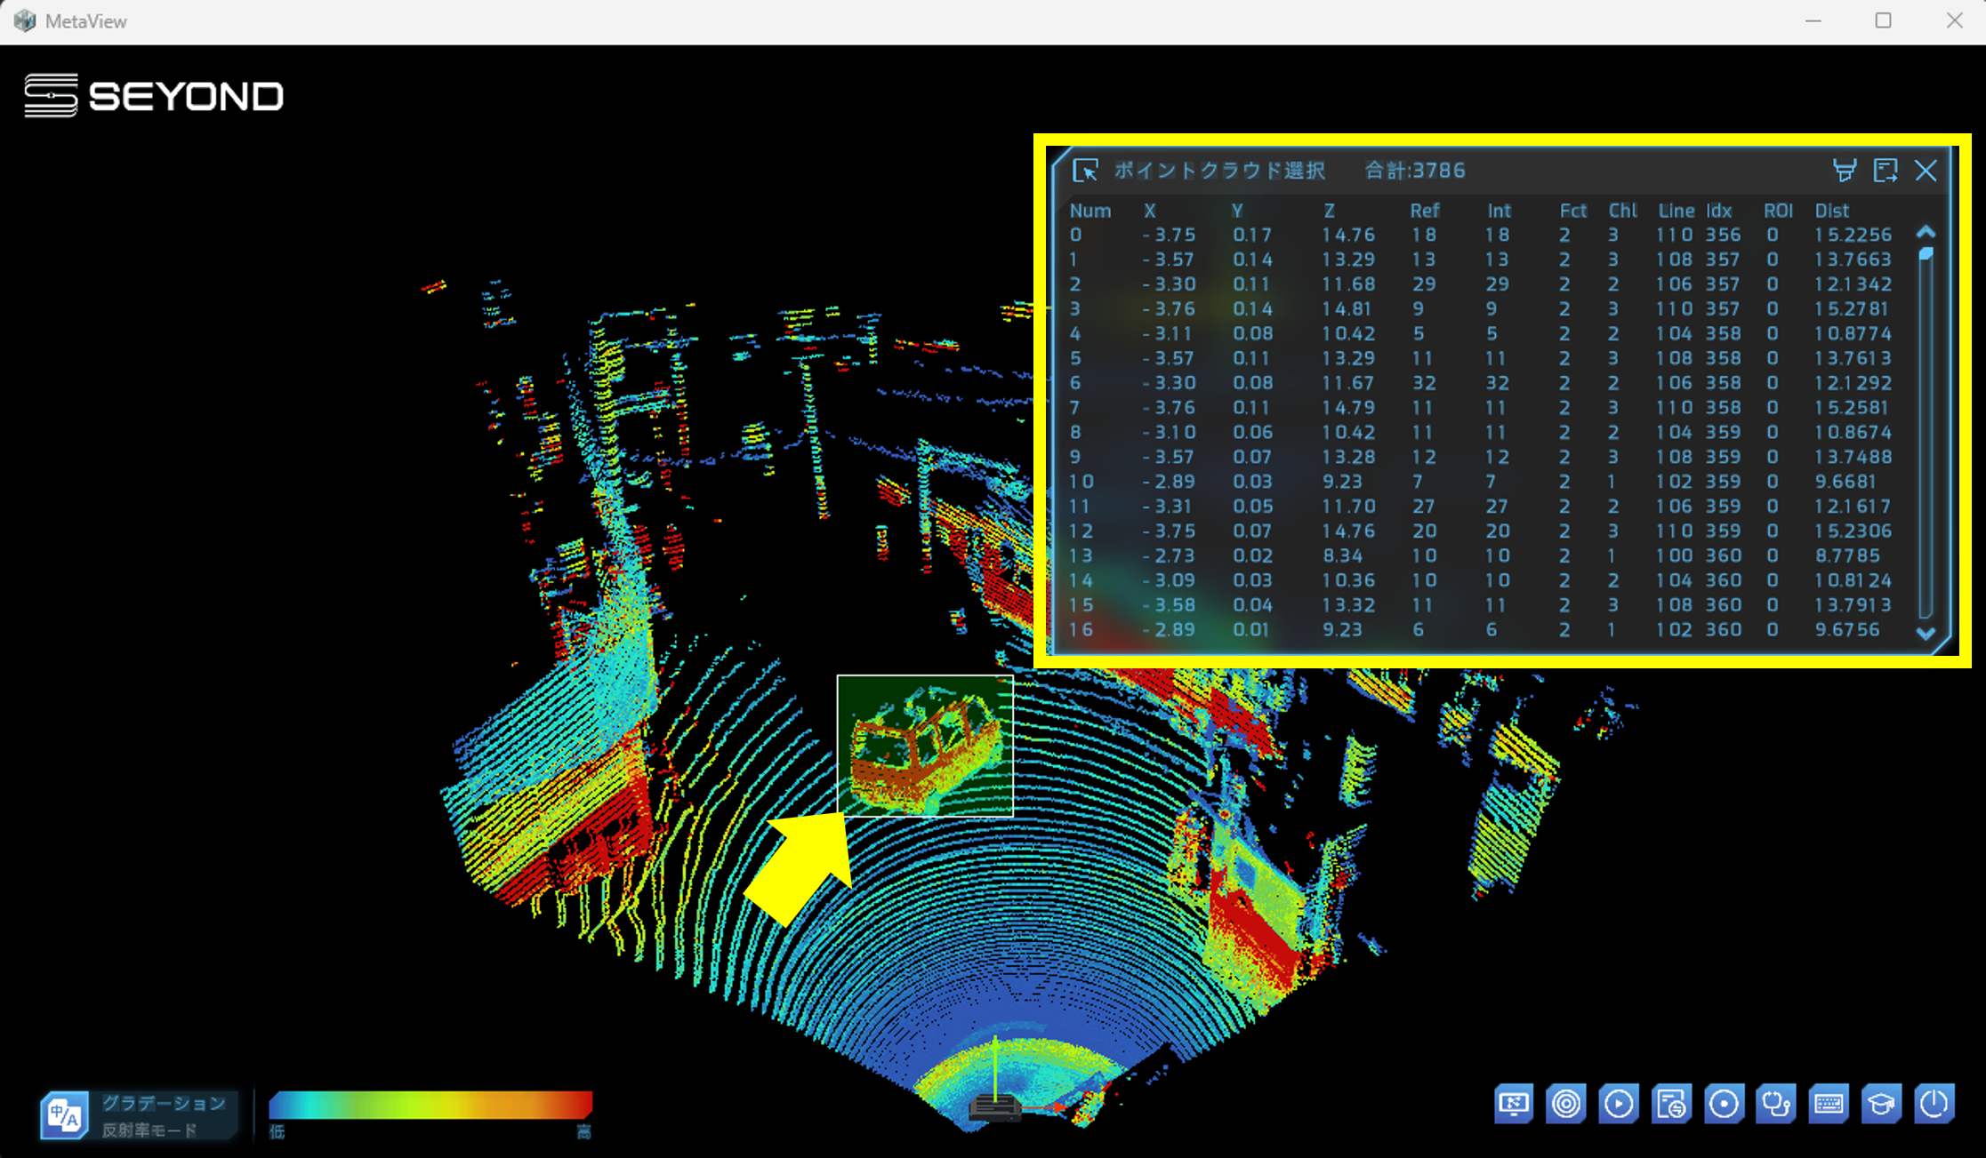Export point cloud selection table

(x=1885, y=171)
